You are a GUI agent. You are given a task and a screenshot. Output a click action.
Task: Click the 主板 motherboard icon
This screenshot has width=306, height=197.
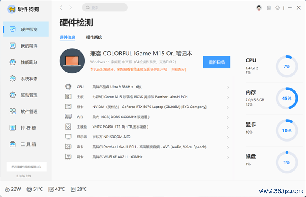68,96
